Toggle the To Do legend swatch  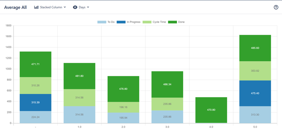pos(102,22)
